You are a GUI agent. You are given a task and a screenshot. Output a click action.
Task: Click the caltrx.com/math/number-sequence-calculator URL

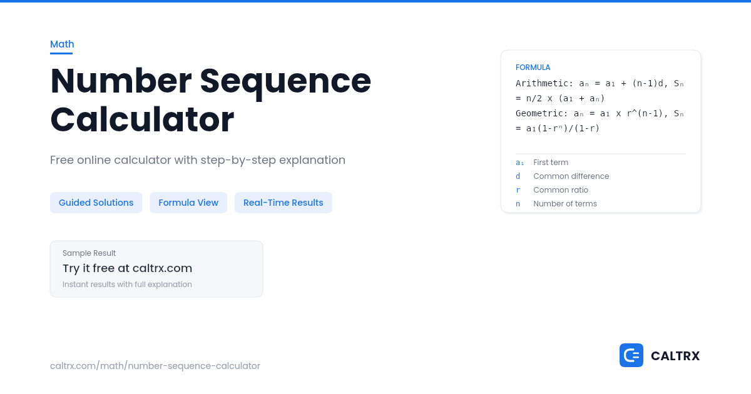[155, 366]
